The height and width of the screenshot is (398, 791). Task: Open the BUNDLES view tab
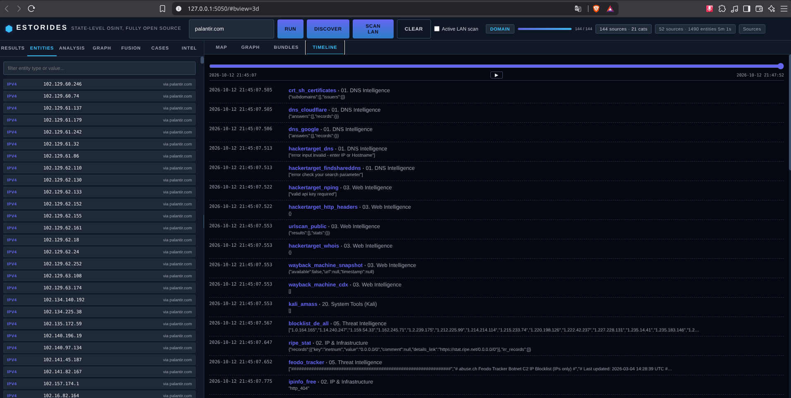pos(286,47)
